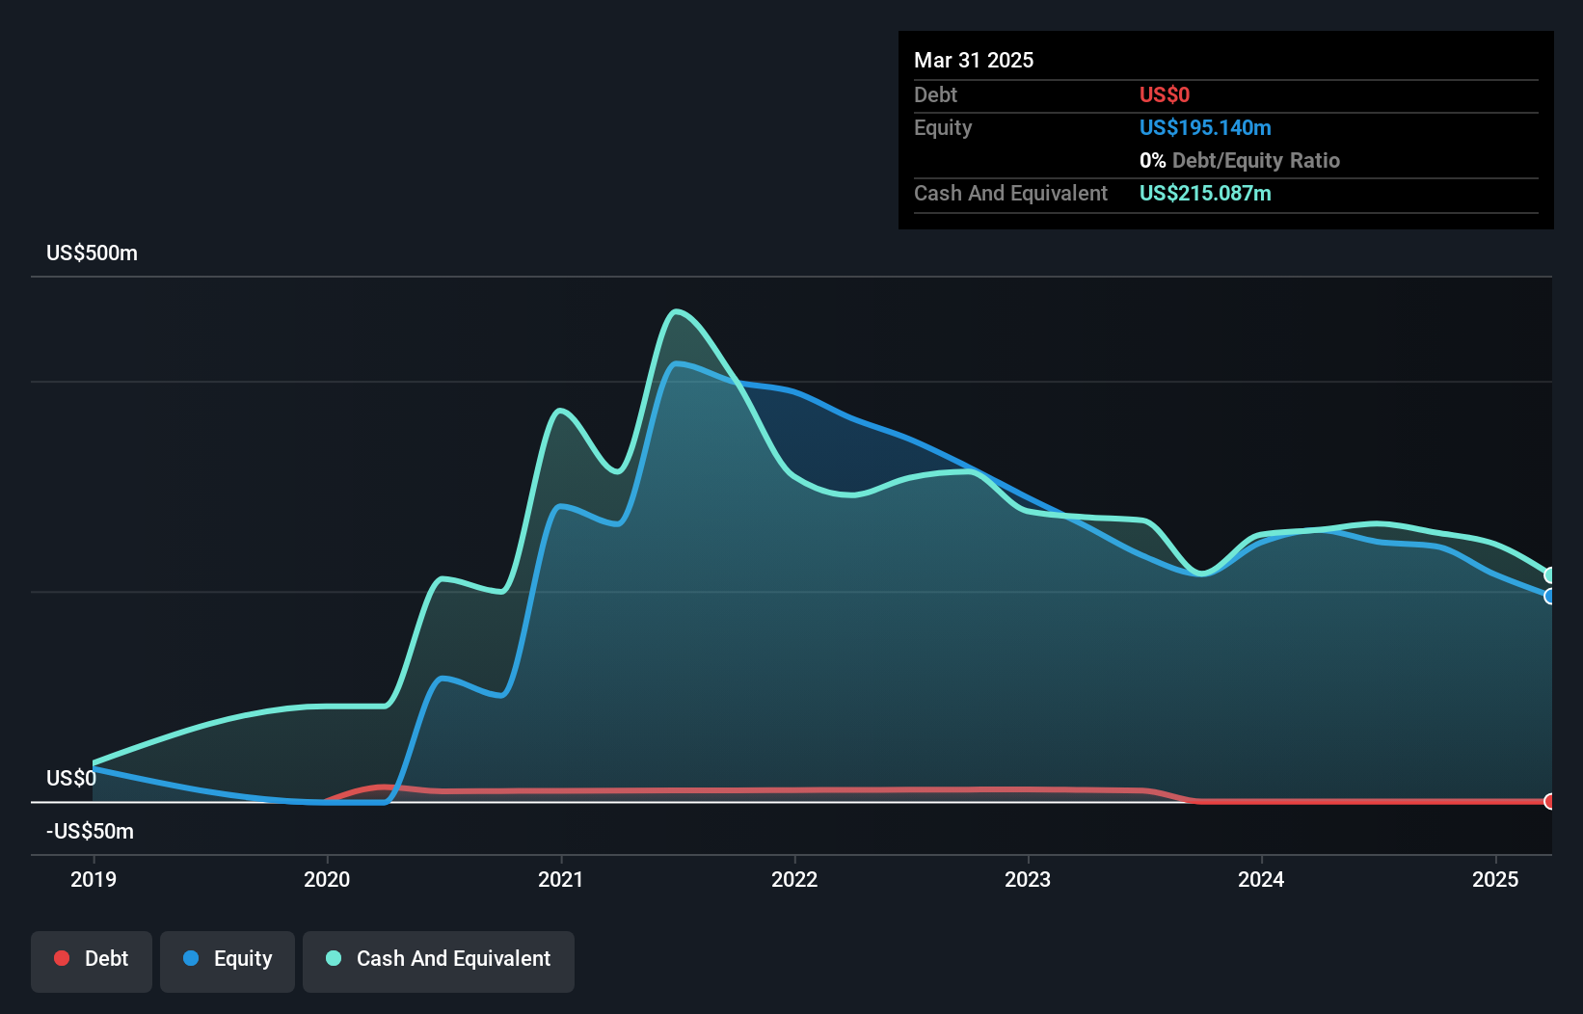Click the red Debt legend dot
Viewport: 1583px width, 1014px height.
click(x=62, y=958)
